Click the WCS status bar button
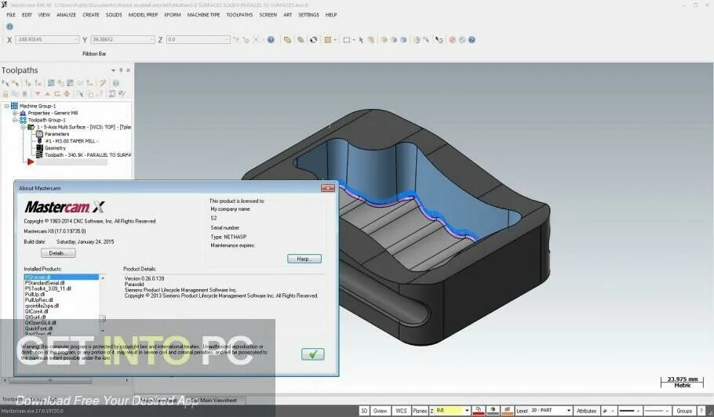 pos(401,411)
